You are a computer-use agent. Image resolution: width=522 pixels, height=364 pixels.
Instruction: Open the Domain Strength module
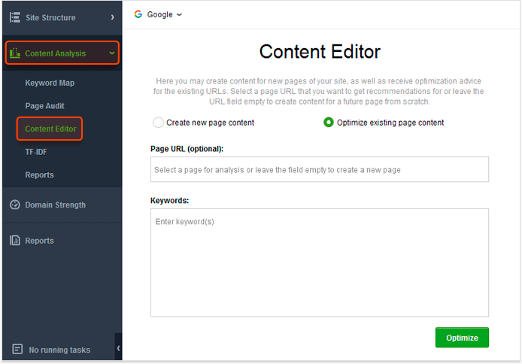point(55,205)
